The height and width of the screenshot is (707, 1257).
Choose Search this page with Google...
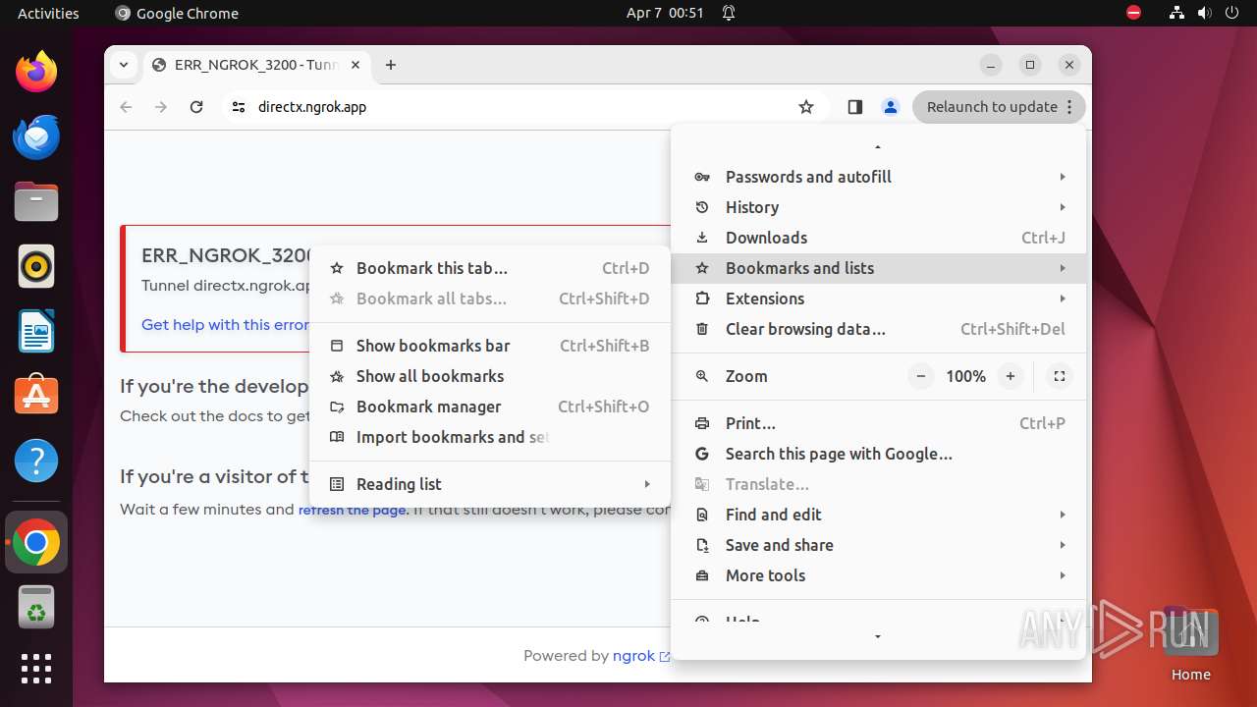[x=879, y=454]
